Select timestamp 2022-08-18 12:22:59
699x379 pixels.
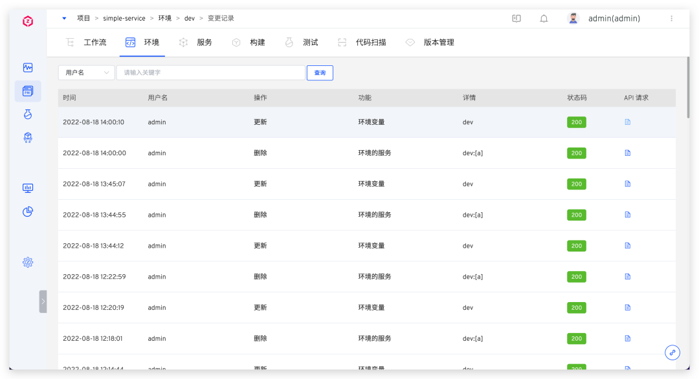(x=94, y=277)
